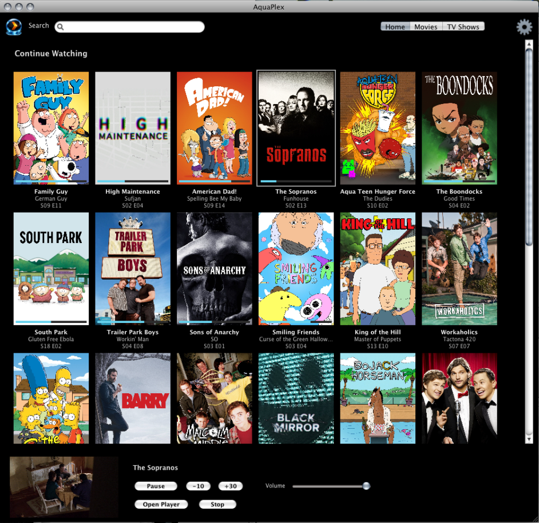This screenshot has width=539, height=523.
Task: Click the scrollbar down arrow
Action: click(529, 439)
